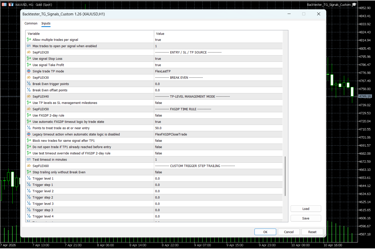Click the boolean icon for Use signal Take Profit
This screenshot has height=249, width=375.
[29, 65]
